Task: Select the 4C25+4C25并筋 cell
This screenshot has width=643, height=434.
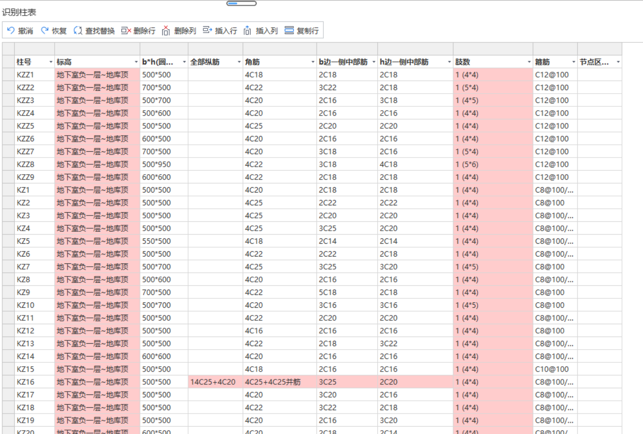Action: (280, 382)
